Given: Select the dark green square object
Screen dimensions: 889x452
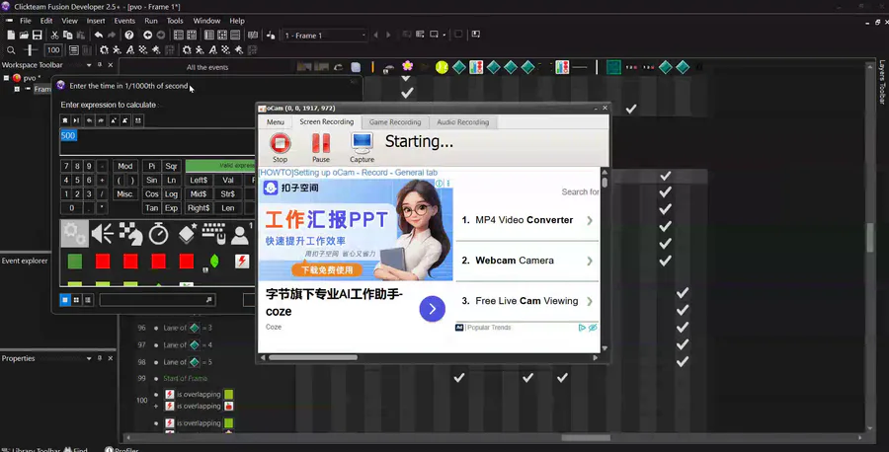Looking at the screenshot, I should 75,262.
